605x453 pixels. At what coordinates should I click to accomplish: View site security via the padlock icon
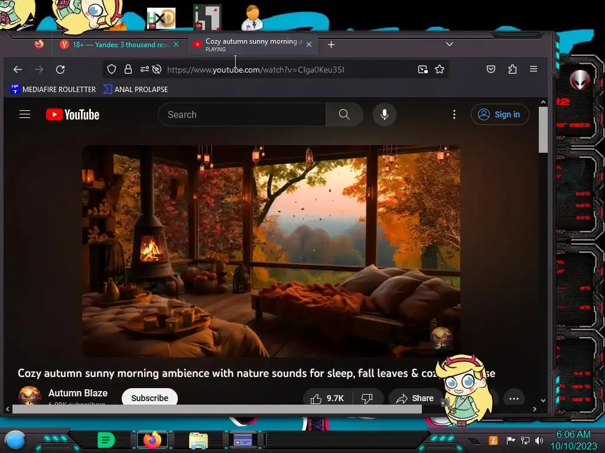pyautogui.click(x=128, y=70)
